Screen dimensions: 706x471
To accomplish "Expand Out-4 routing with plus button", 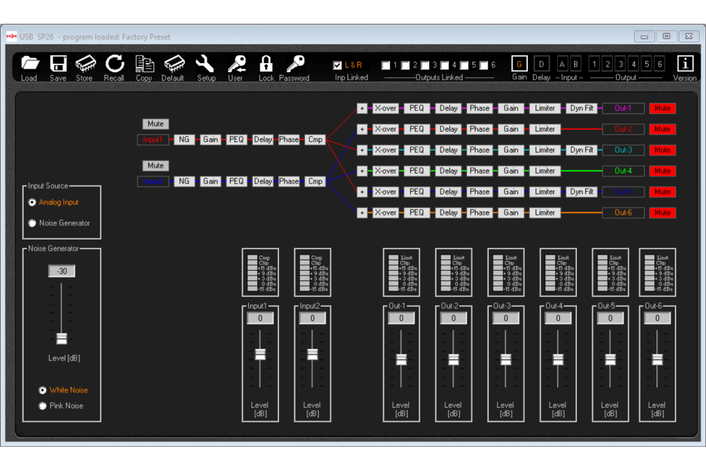I will [362, 171].
